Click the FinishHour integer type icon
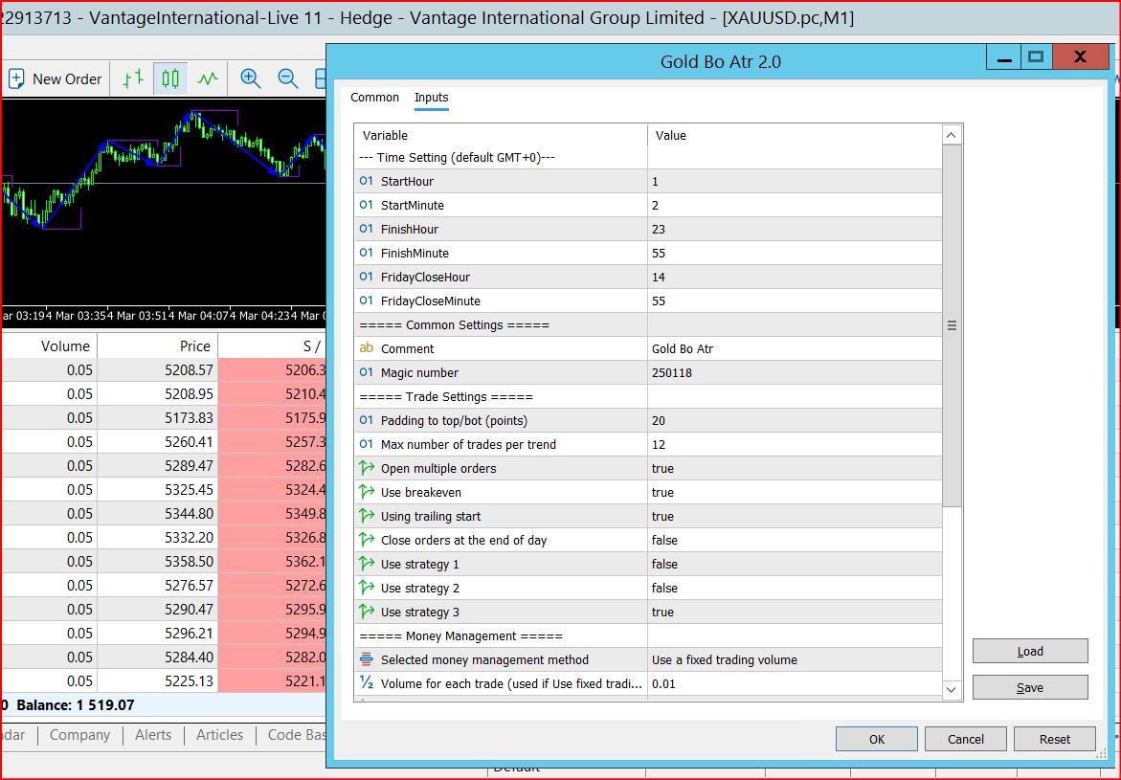1121x780 pixels. coord(366,230)
